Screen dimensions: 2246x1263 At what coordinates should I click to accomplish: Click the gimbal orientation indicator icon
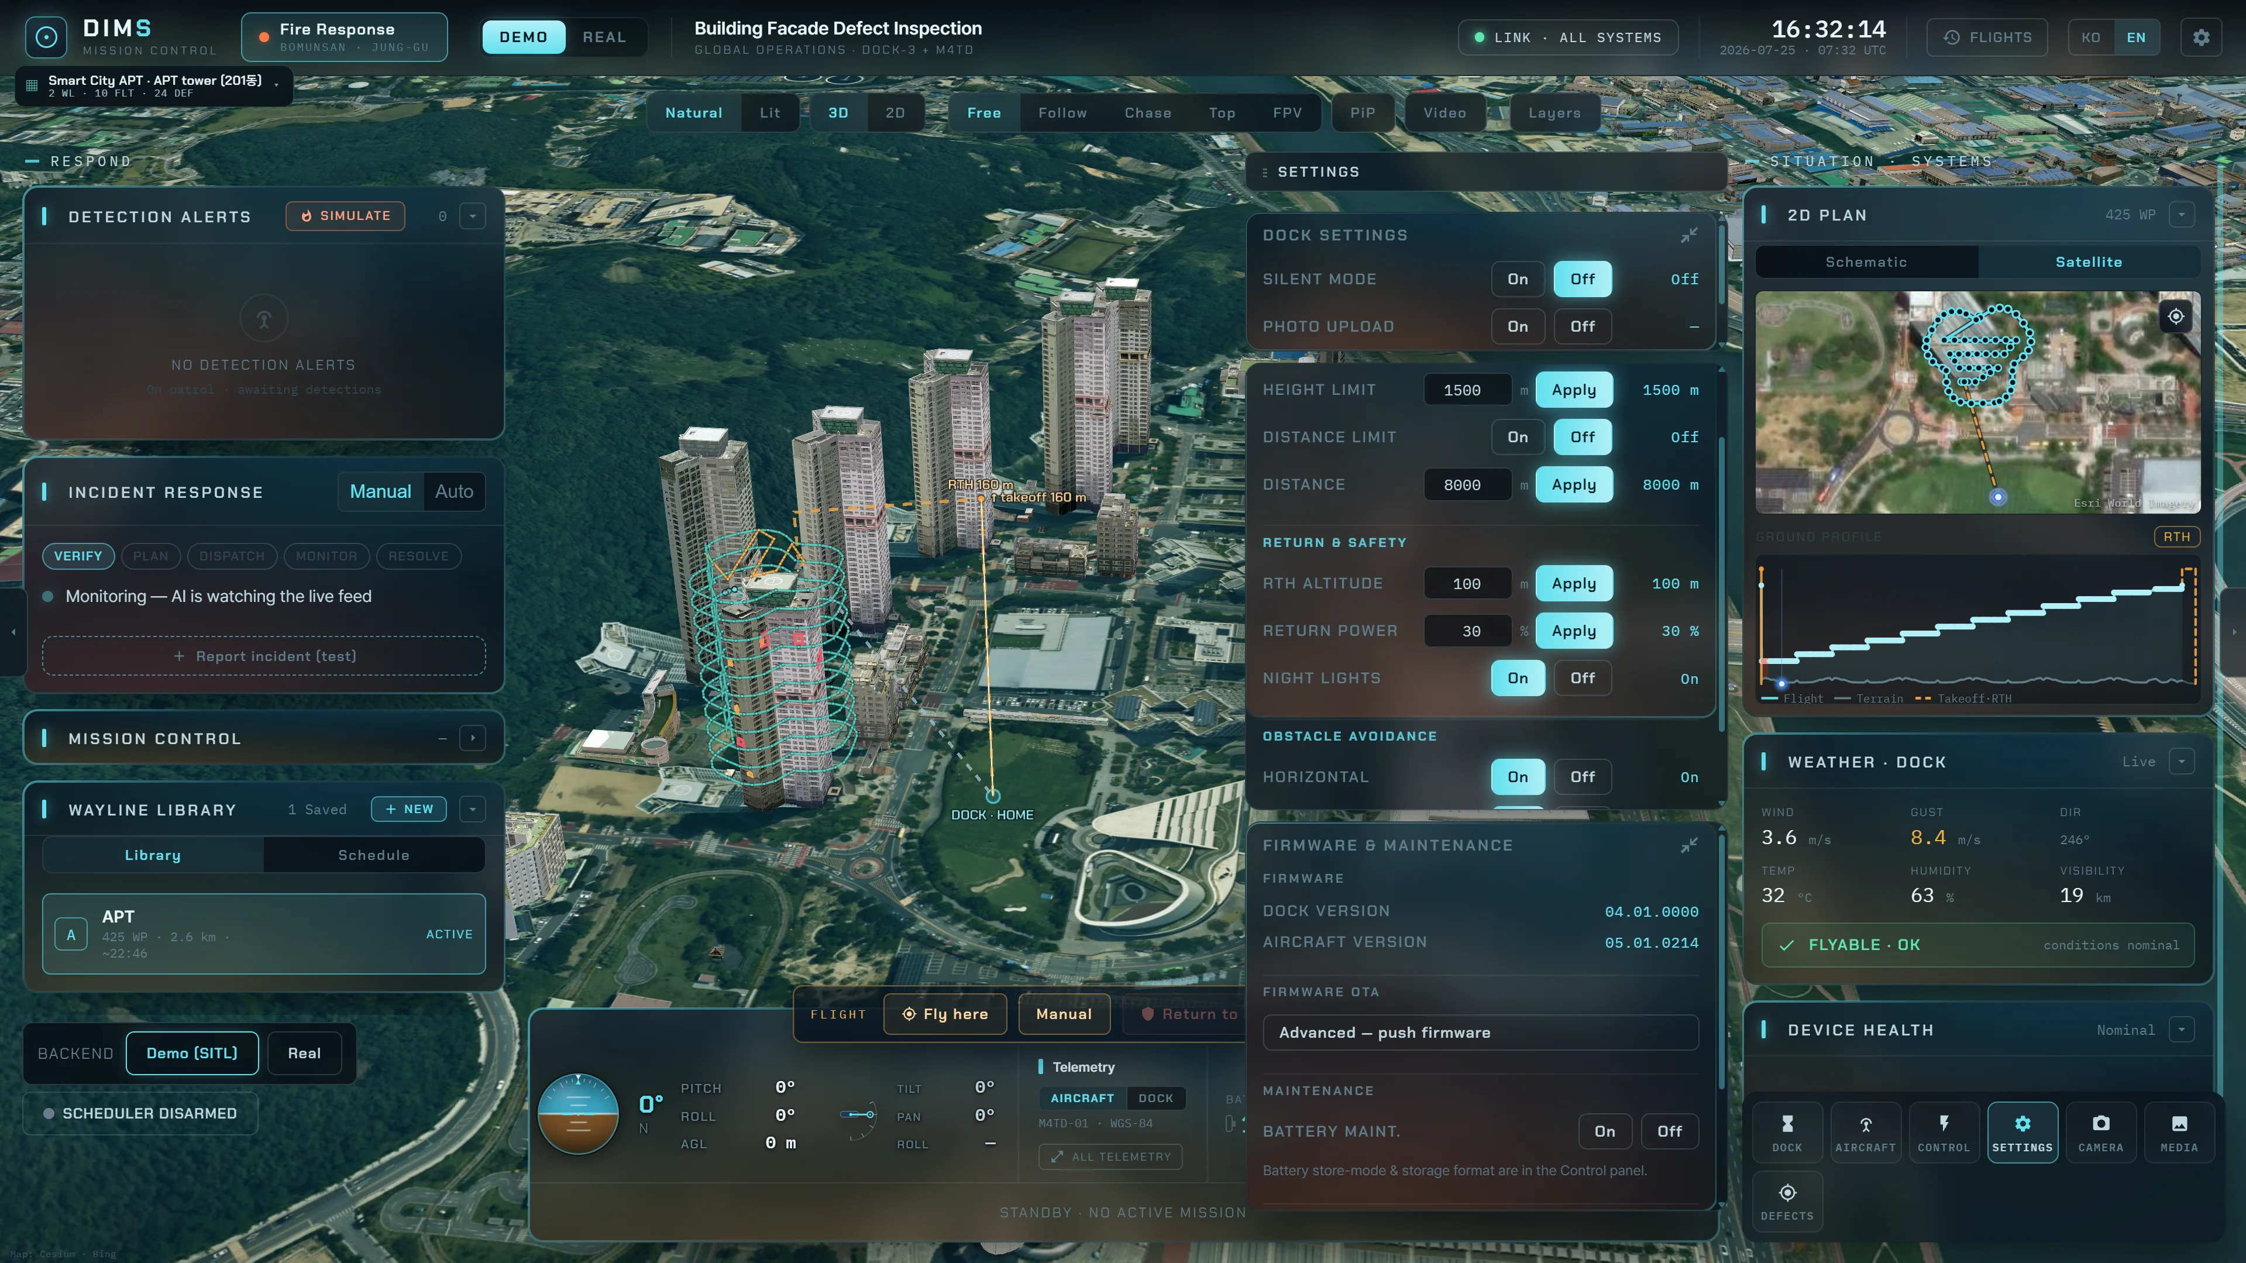859,1116
